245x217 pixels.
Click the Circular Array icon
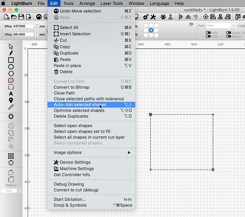point(11,163)
